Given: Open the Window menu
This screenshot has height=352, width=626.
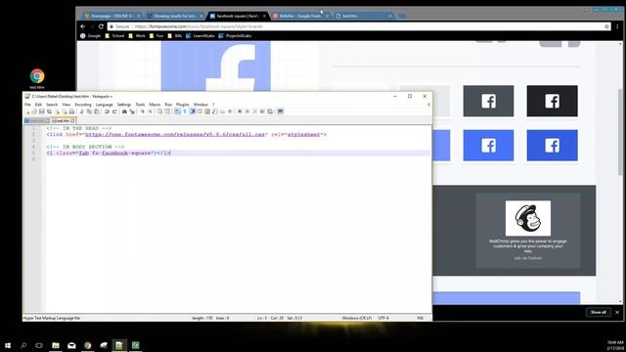Looking at the screenshot, I should click(201, 105).
